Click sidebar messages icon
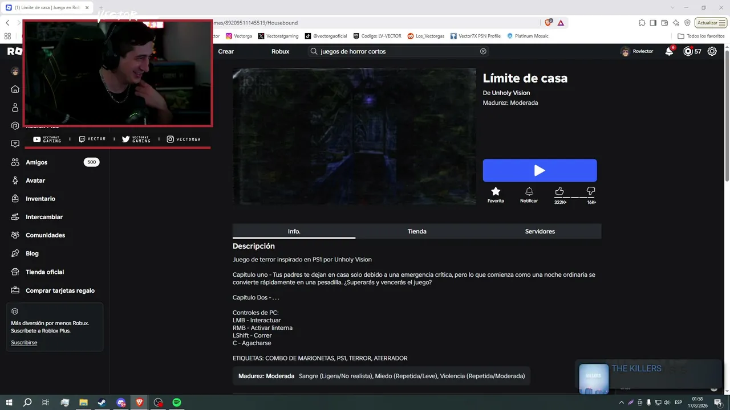 point(15,144)
